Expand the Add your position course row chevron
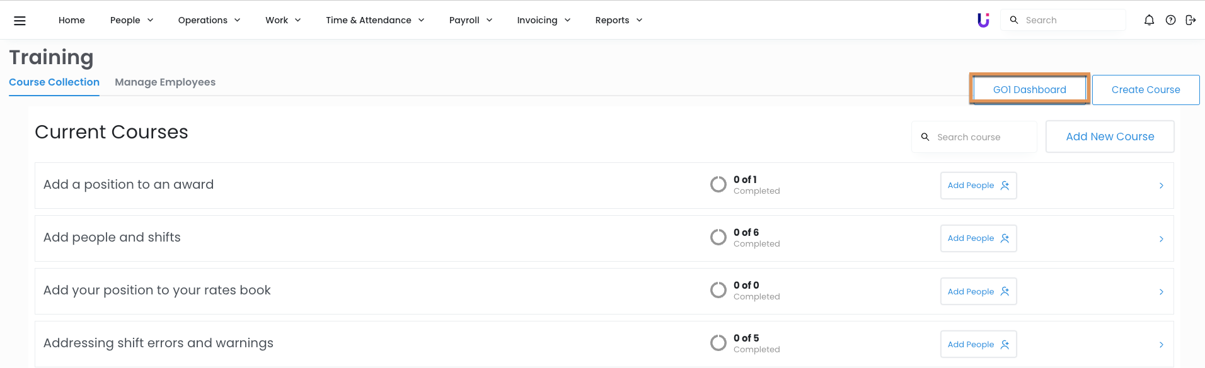This screenshot has height=368, width=1205. 1161,292
